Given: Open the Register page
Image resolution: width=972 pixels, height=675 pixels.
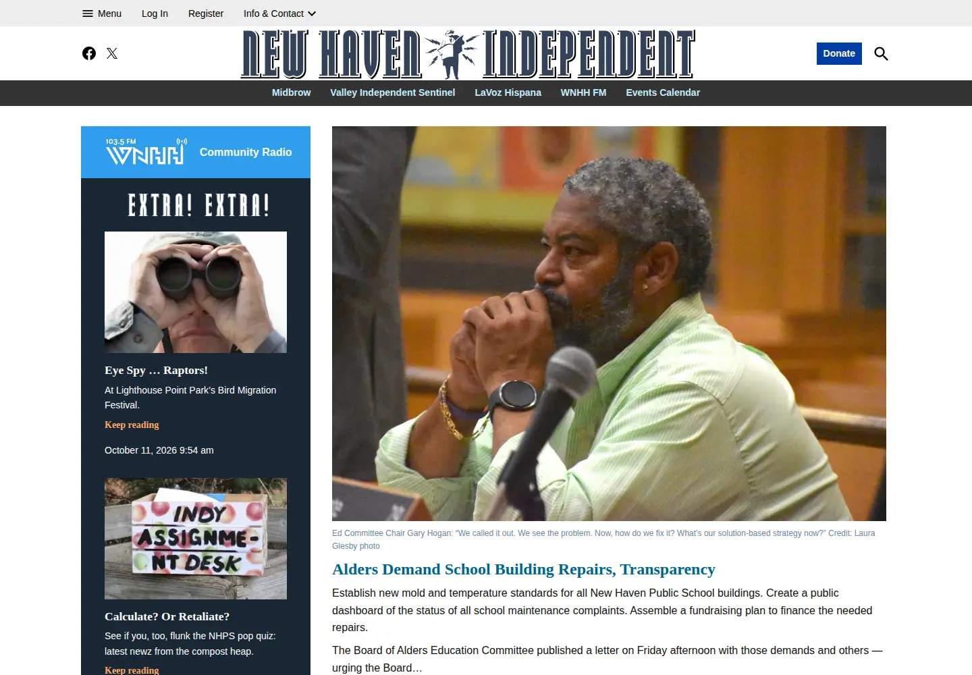Looking at the screenshot, I should tap(206, 13).
